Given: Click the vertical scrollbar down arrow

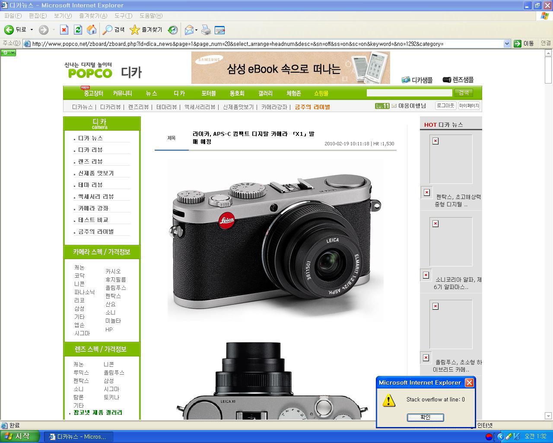Looking at the screenshot, I should click(x=548, y=416).
